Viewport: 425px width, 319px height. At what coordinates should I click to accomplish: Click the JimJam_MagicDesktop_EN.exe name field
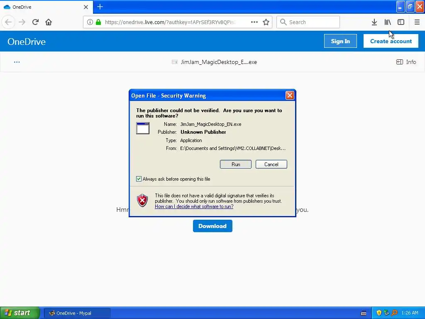(210, 124)
